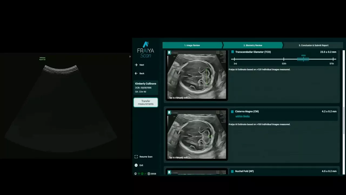The width and height of the screenshot is (346, 195).
Task: Click the Resume Scan frame icon
Action: click(x=136, y=157)
